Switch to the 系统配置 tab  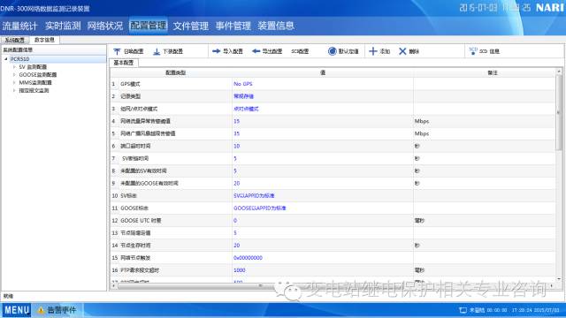pos(15,40)
